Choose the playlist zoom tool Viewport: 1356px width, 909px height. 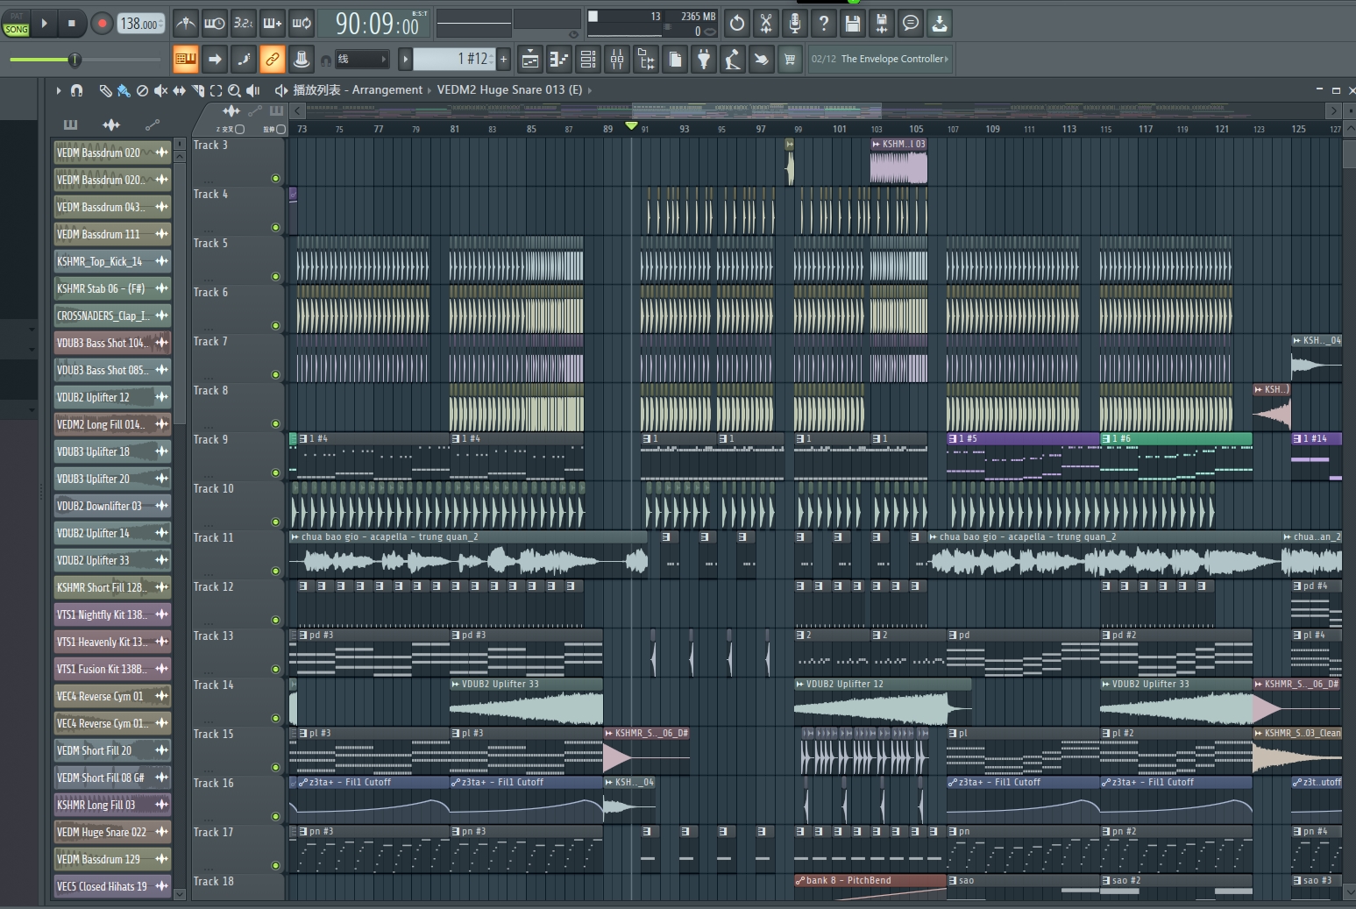(x=234, y=90)
